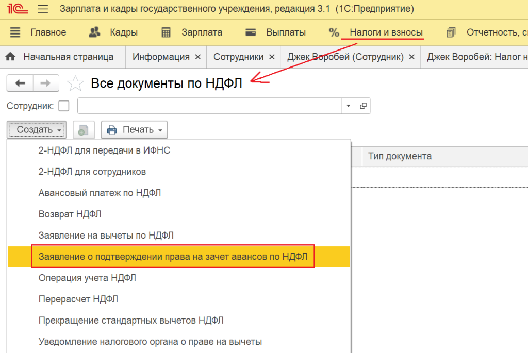Enable the Сотрудник filter checkbox
This screenshot has width=528, height=353.
(x=63, y=106)
